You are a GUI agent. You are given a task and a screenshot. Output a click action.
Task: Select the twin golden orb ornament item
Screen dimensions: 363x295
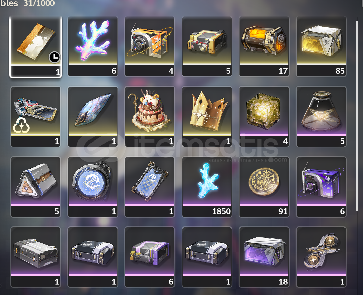tap(321, 257)
